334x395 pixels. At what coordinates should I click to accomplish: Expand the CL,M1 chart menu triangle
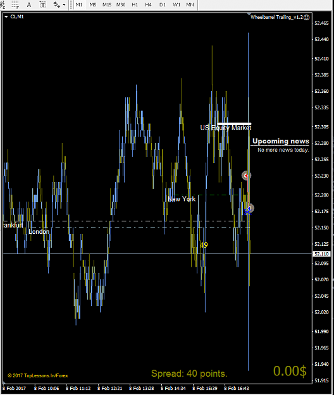(6, 16)
